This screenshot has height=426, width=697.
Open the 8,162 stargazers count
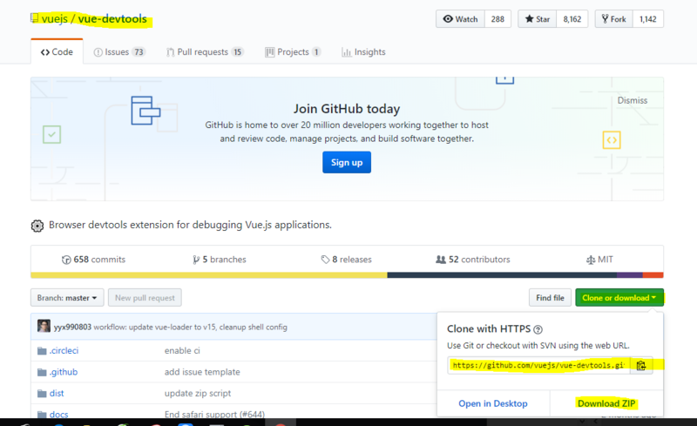[x=572, y=19]
